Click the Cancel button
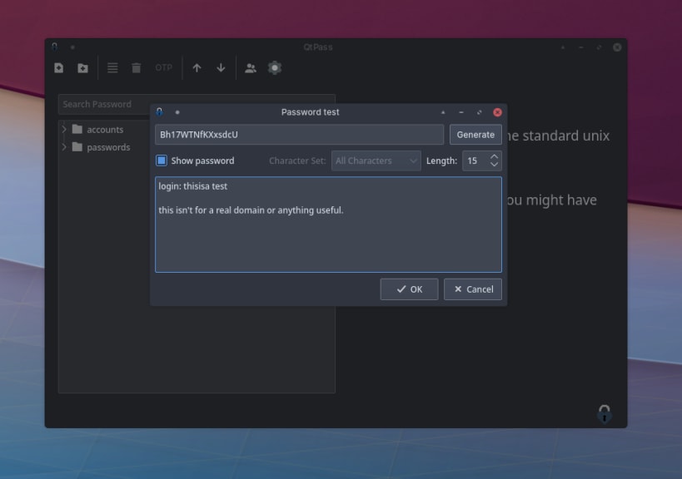The height and width of the screenshot is (479, 682). click(472, 289)
